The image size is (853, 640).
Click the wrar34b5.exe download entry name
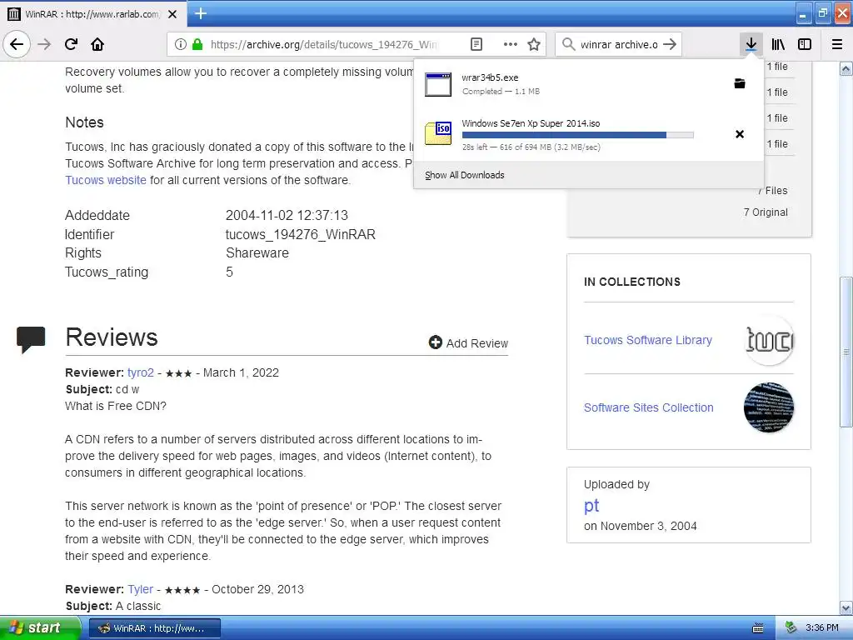tap(490, 77)
